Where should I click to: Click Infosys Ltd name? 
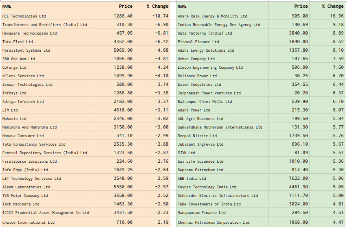[x=47, y=93]
